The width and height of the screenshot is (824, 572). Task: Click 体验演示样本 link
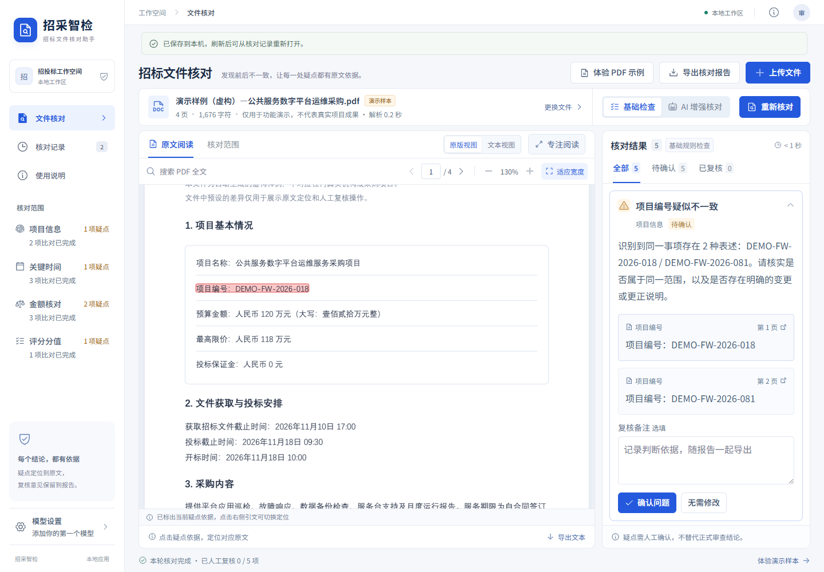[783, 561]
